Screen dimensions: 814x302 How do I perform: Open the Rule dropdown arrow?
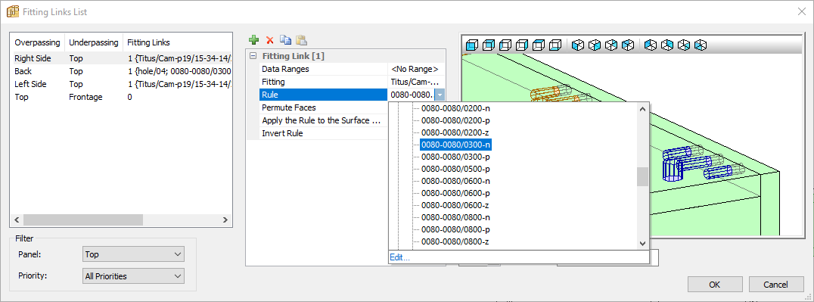[440, 95]
